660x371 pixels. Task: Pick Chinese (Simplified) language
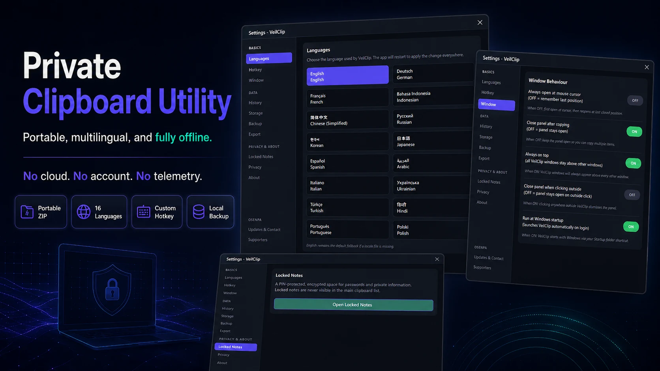coord(347,120)
